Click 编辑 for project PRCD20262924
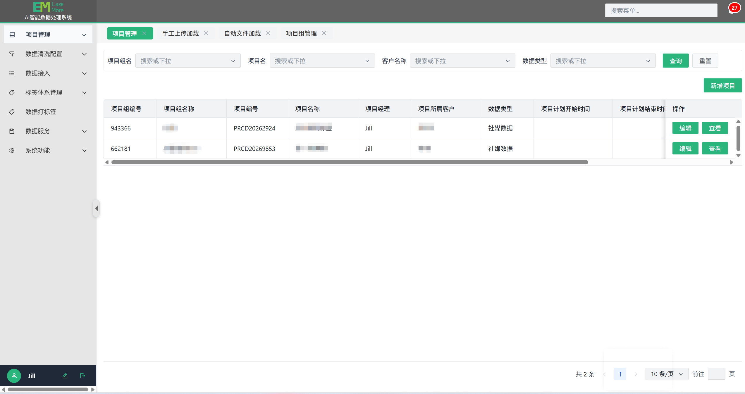This screenshot has width=745, height=394. coord(685,128)
